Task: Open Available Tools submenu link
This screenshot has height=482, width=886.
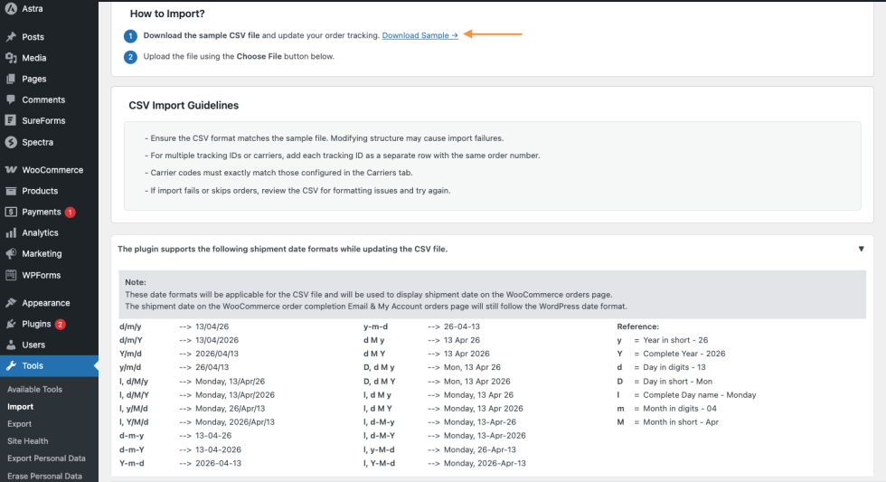Action: (34, 389)
